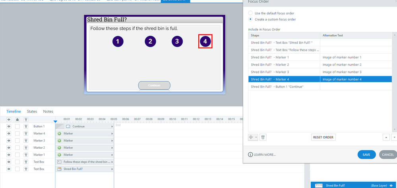
Task: Toggle visibility eye for Marker 1 row
Action: point(9,155)
